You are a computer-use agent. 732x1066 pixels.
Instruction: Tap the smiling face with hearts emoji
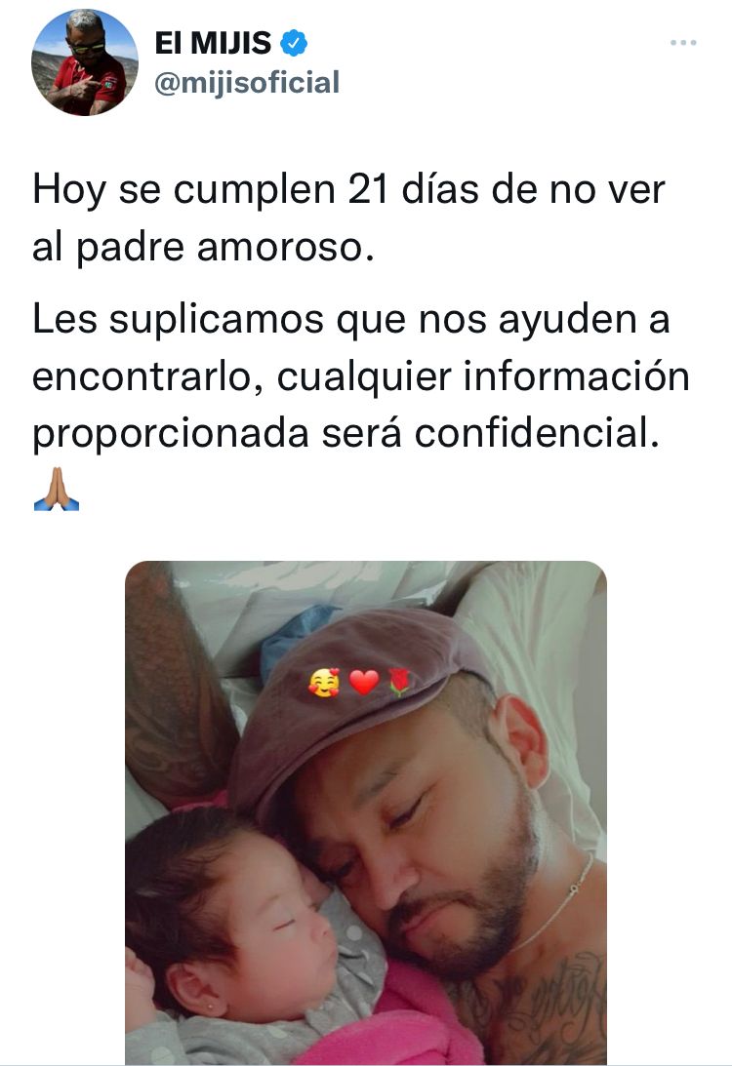[324, 684]
